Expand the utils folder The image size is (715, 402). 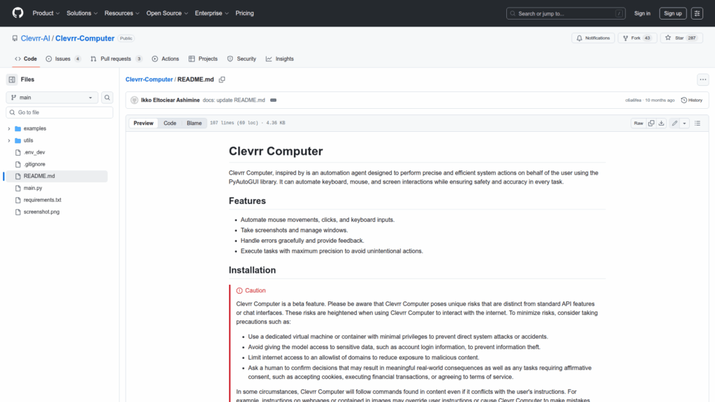click(x=8, y=140)
